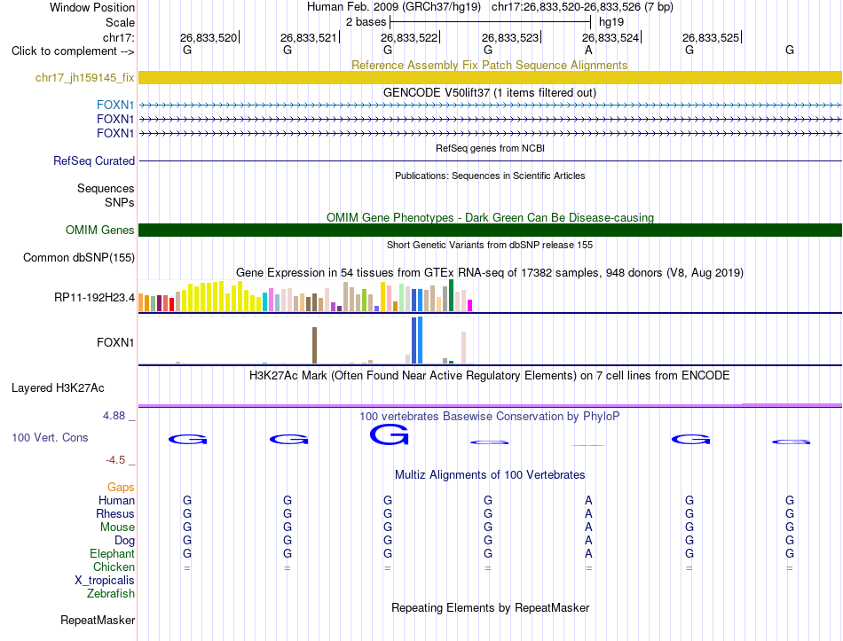Click Mouse species label
This screenshot has width=843, height=641.
coord(117,528)
